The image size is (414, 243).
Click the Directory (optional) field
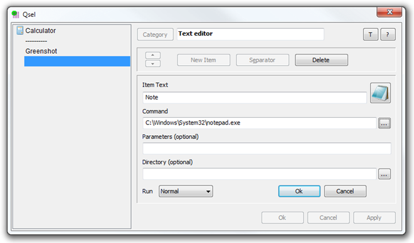coord(260,174)
